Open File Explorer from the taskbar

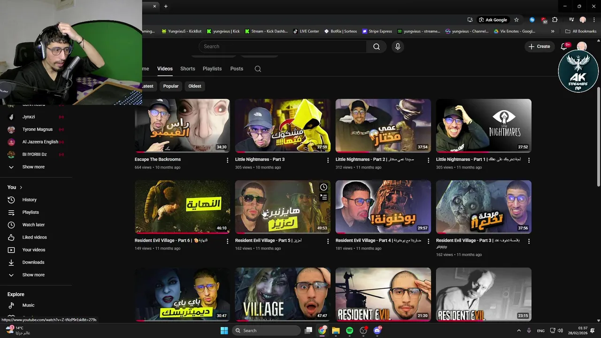coord(336,330)
